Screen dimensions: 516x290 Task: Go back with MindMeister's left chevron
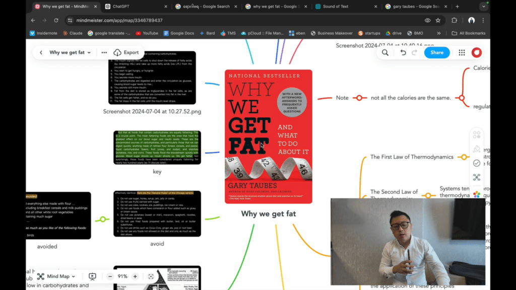[41, 52]
